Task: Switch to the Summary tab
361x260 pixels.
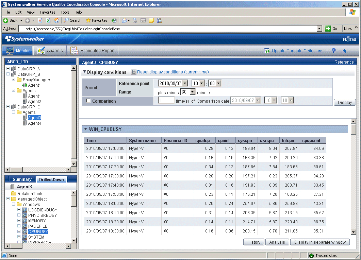Action: point(22,179)
